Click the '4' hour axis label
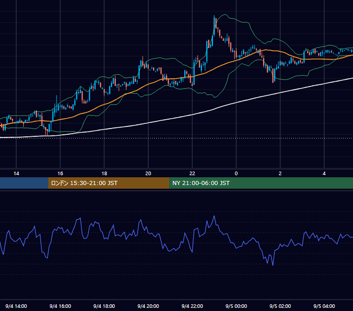The width and height of the screenshot is (353, 311). coord(324,174)
